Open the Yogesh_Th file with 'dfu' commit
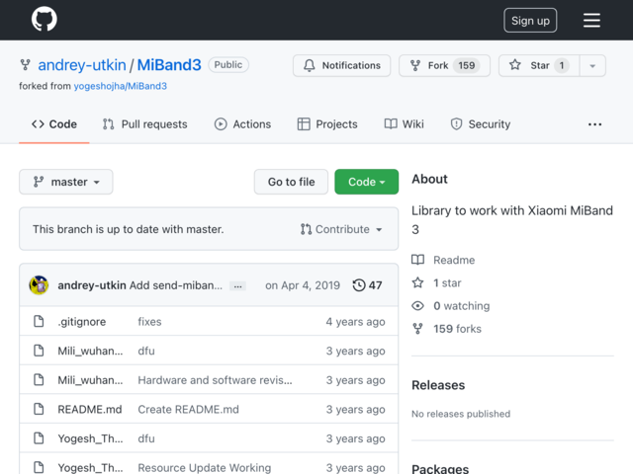Screen dimensions: 633x474 click(90, 438)
